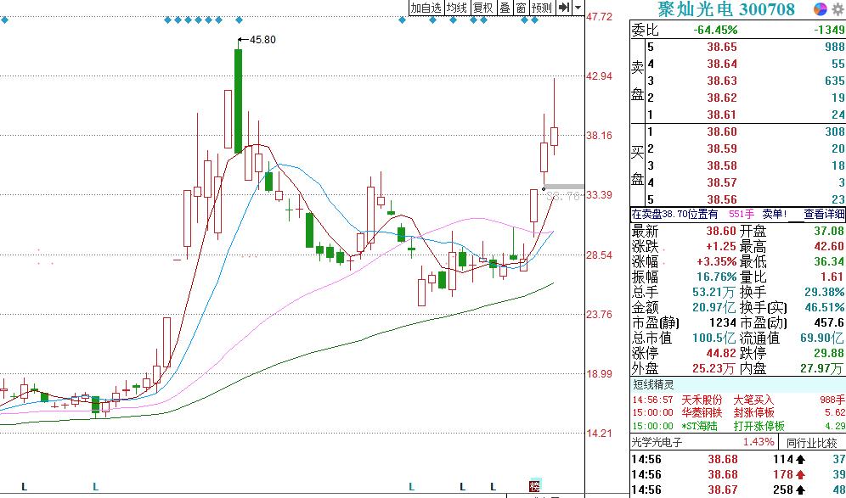Open the 叠 overlay tool
The image size is (846, 498).
503,6
